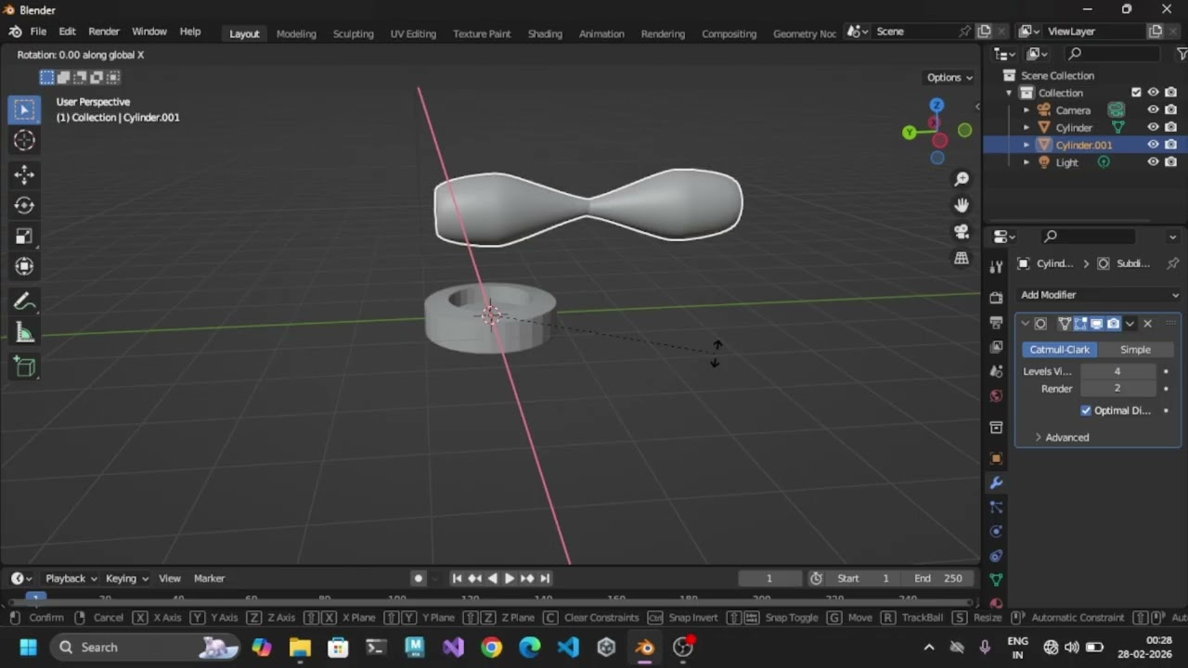This screenshot has width=1188, height=668.
Task: Toggle Camera object eye visibility
Action: click(1153, 109)
